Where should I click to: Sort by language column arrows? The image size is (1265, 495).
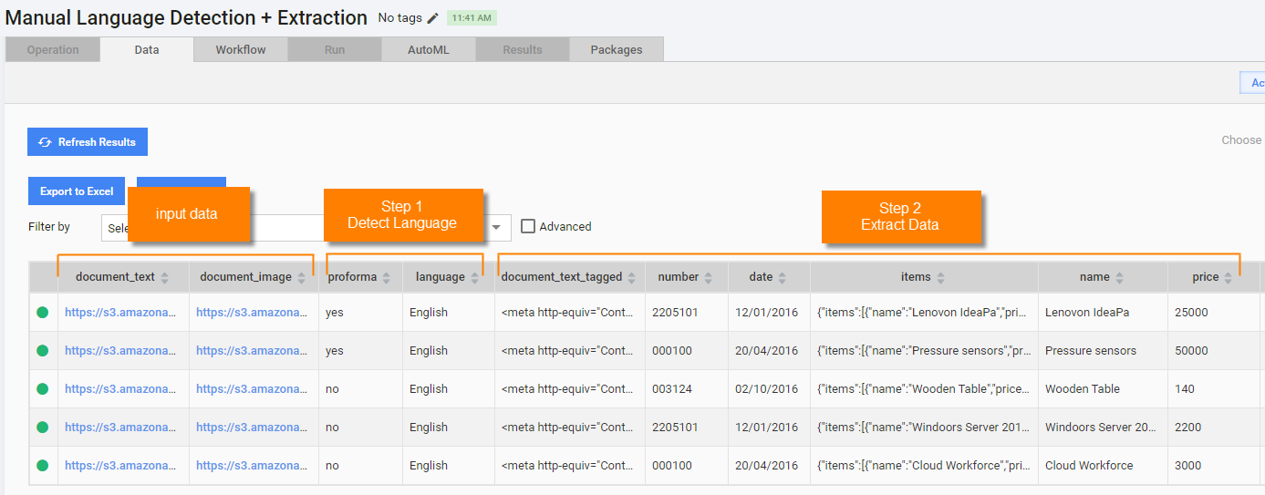click(x=474, y=277)
